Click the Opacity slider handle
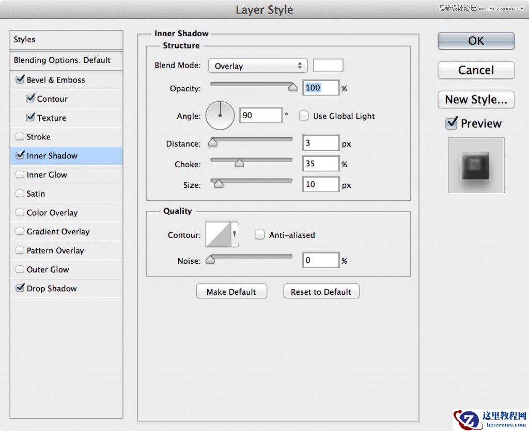The image size is (529, 431). [293, 87]
